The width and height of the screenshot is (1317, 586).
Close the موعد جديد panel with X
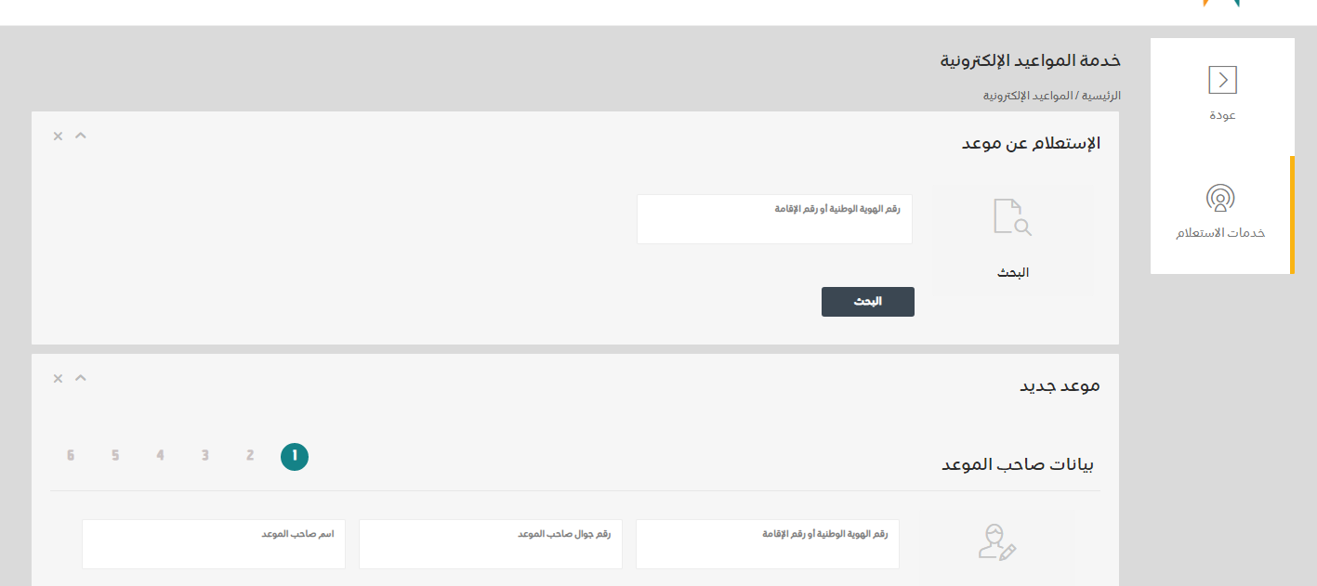click(x=58, y=379)
